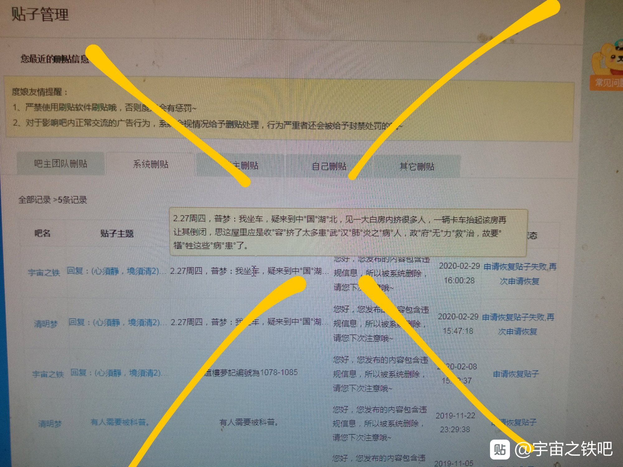Screen dimensions: 623x467
Task: Switch to the 吧主团队删贴 tab
Action: pos(61,164)
